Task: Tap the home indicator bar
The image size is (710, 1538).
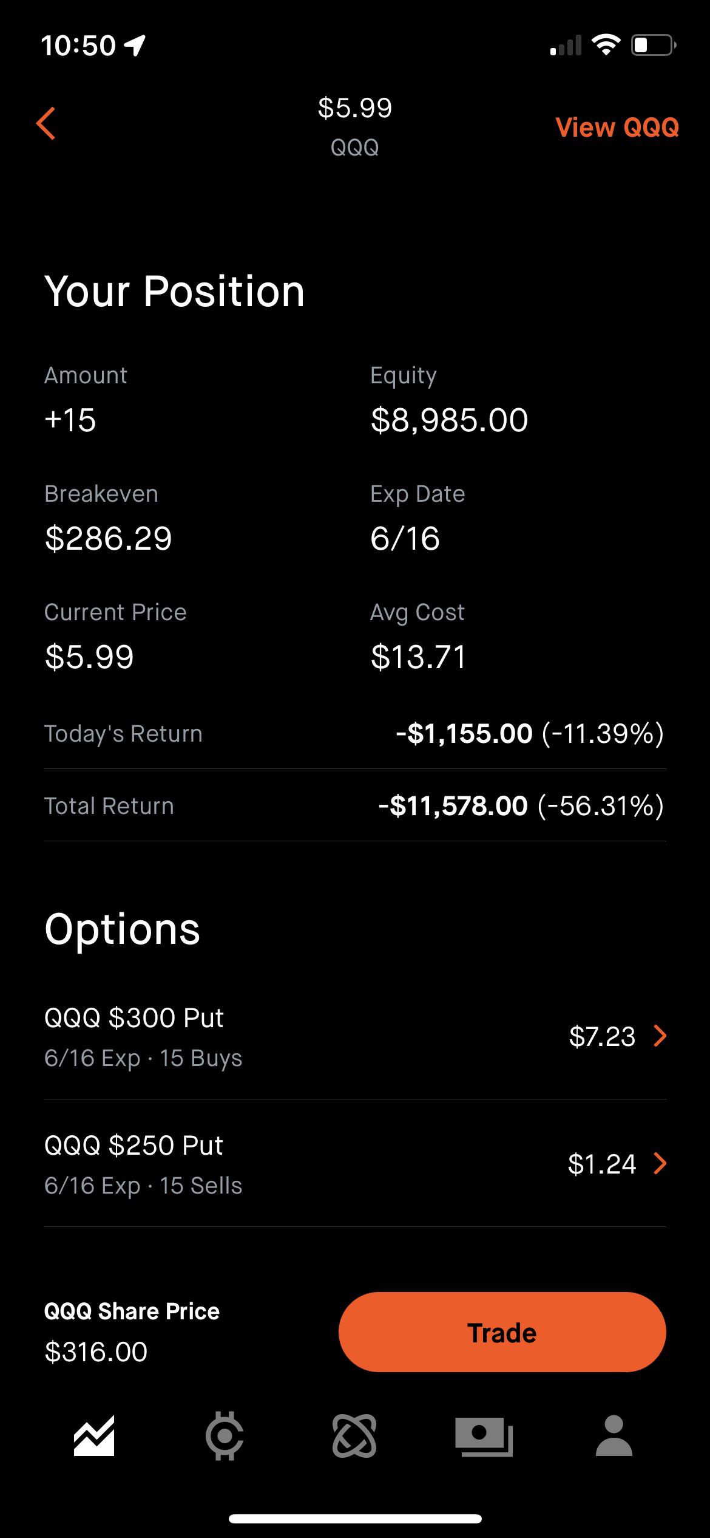Action: tap(355, 1519)
